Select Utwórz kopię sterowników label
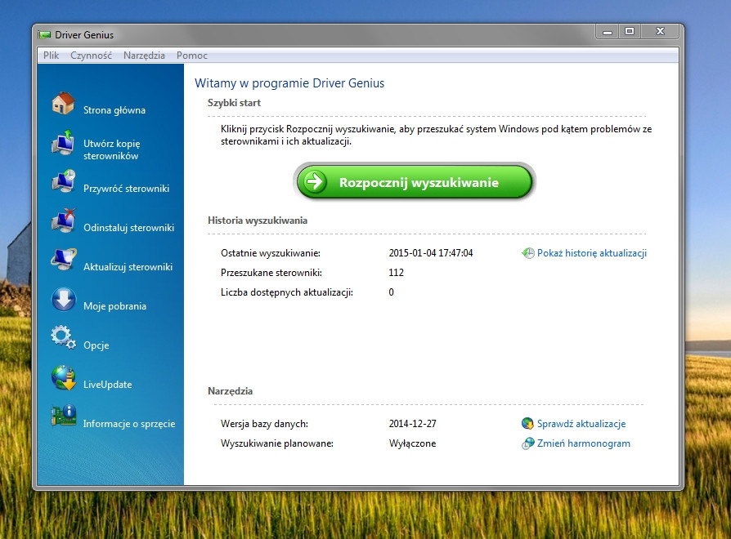This screenshot has width=731, height=539. pyautogui.click(x=112, y=149)
